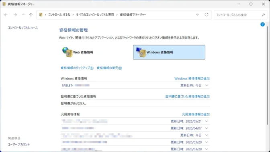
Task: Expand the address bar history dropdown
Action: coord(197,14)
